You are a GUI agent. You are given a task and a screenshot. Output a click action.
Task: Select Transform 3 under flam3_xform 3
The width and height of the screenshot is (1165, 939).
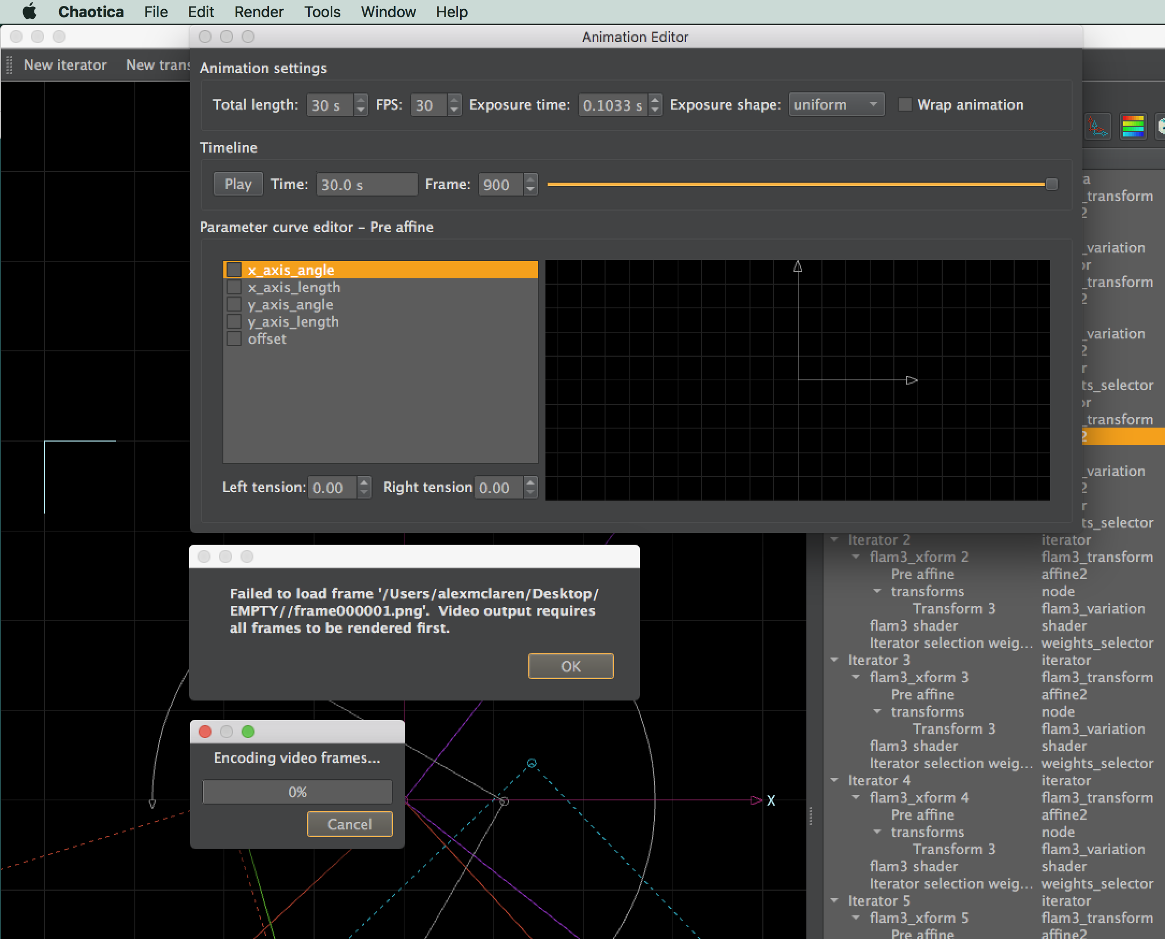coord(954,728)
